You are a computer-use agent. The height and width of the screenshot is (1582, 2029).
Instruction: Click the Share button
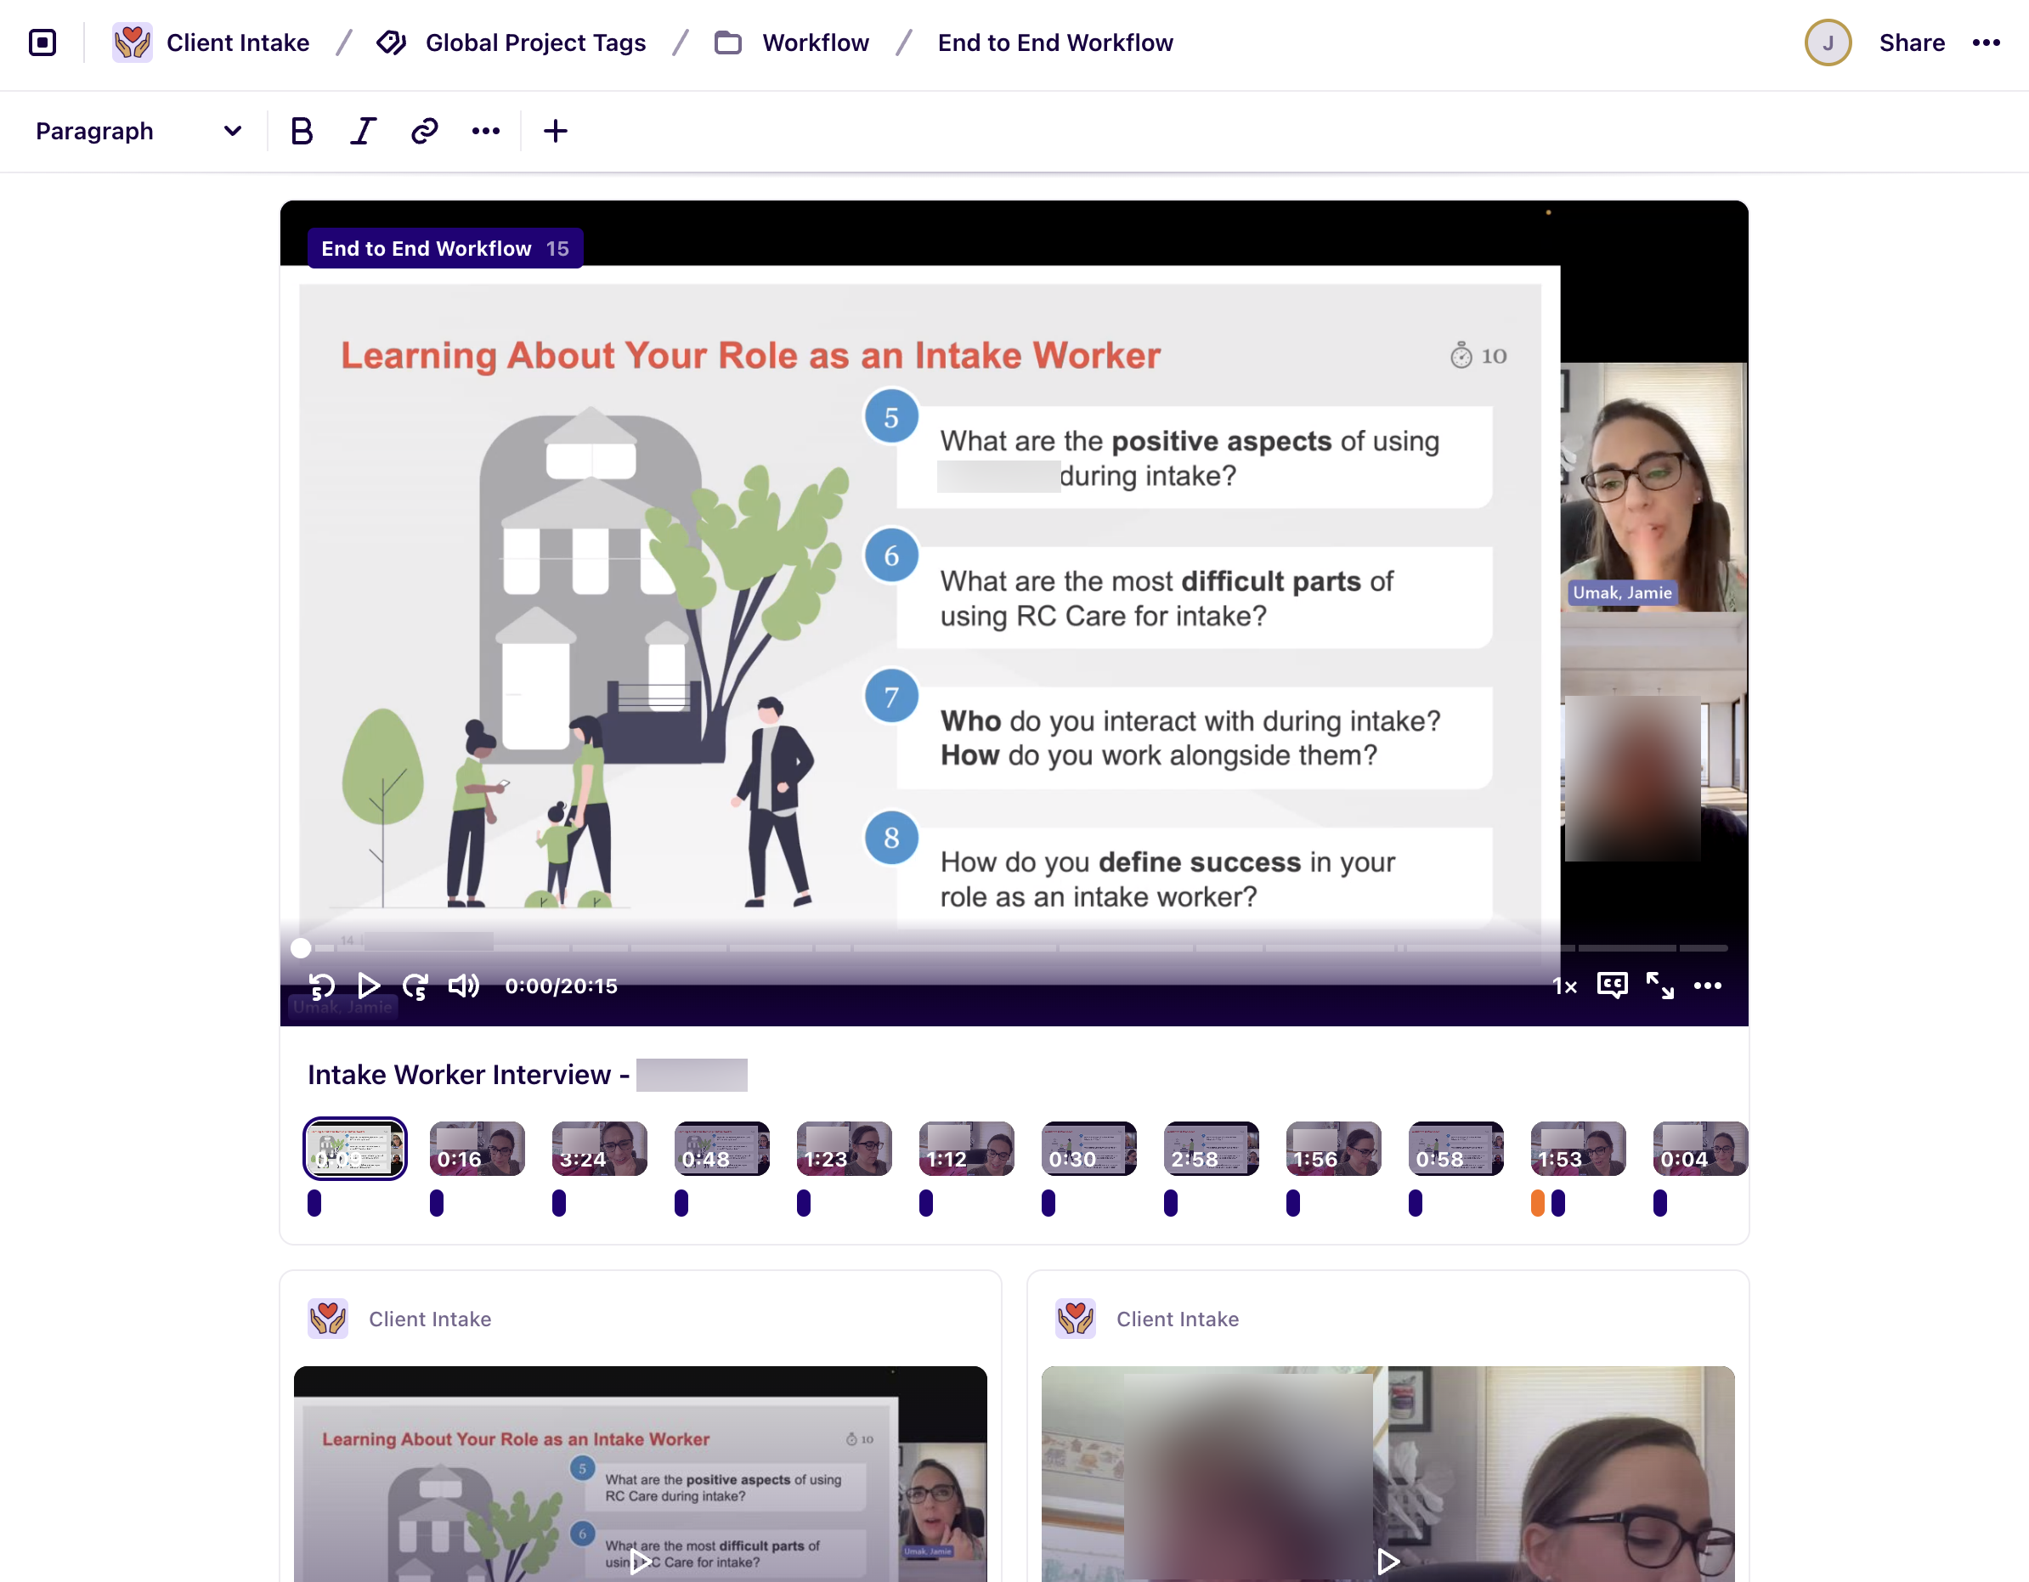point(1911,42)
